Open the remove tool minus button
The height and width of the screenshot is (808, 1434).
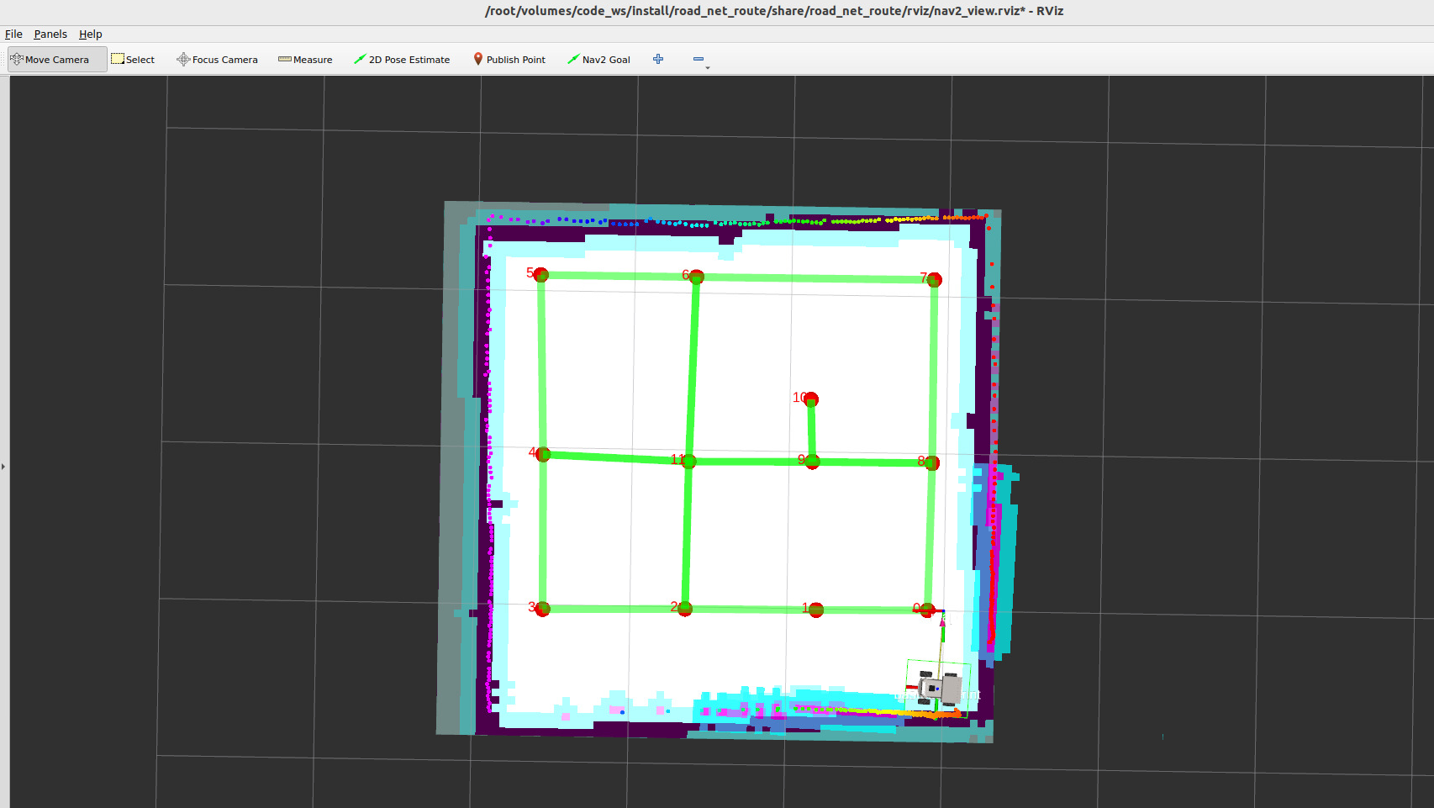pyautogui.click(x=699, y=59)
